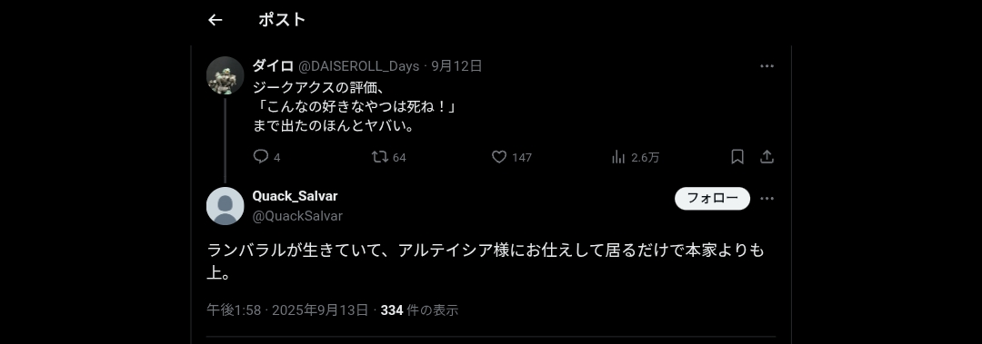This screenshot has width=982, height=344.
Task: Follow Quack_Salvar with フォロー button
Action: click(x=712, y=198)
